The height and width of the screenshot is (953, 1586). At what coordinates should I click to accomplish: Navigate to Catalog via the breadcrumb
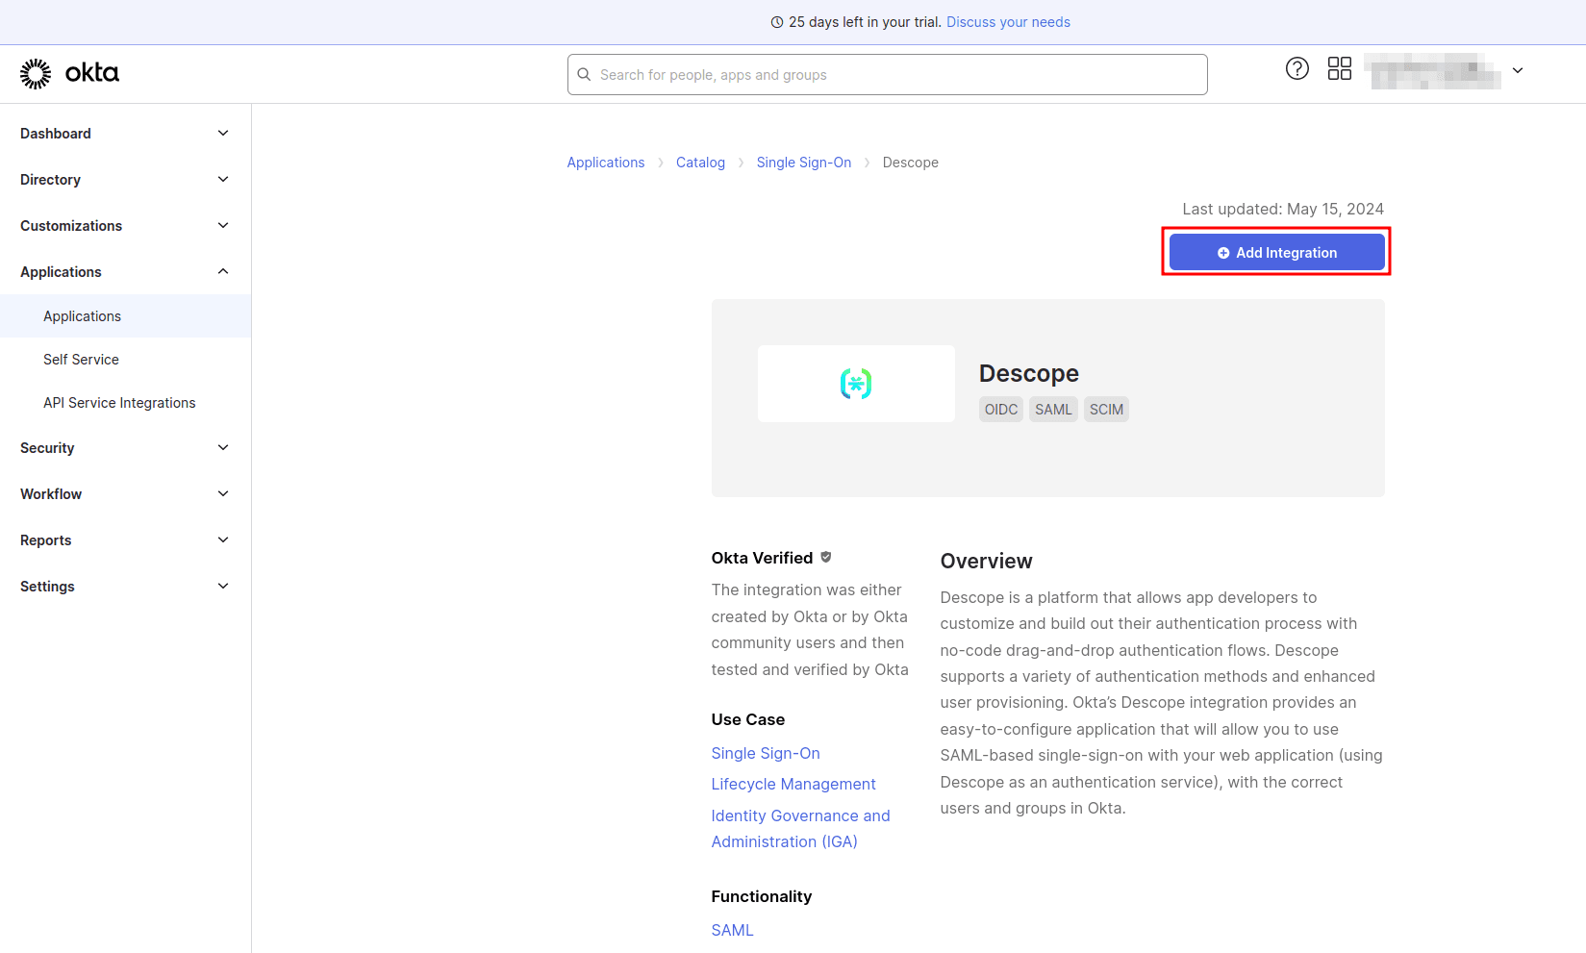click(x=700, y=162)
